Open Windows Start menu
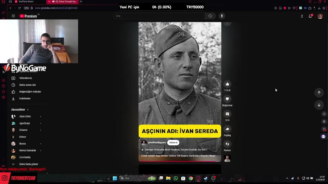Screen dimensions: 328x184 (115, 178)
